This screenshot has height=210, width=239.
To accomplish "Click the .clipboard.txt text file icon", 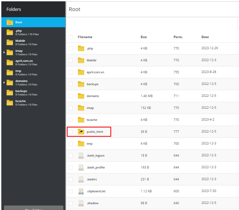I will tap(81, 191).
